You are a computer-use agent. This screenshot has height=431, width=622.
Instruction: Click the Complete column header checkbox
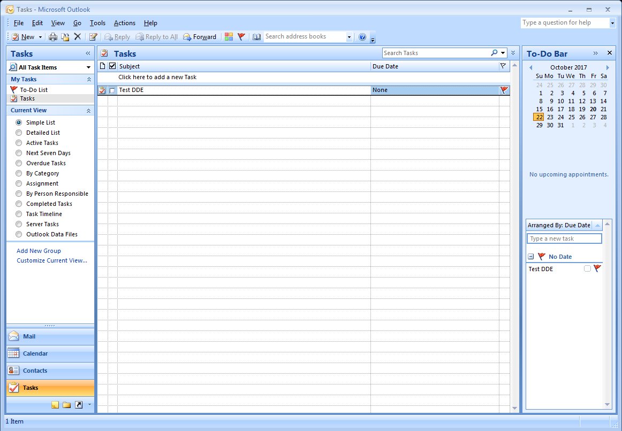click(x=112, y=66)
